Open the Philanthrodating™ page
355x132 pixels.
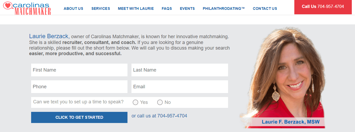[x=224, y=8]
